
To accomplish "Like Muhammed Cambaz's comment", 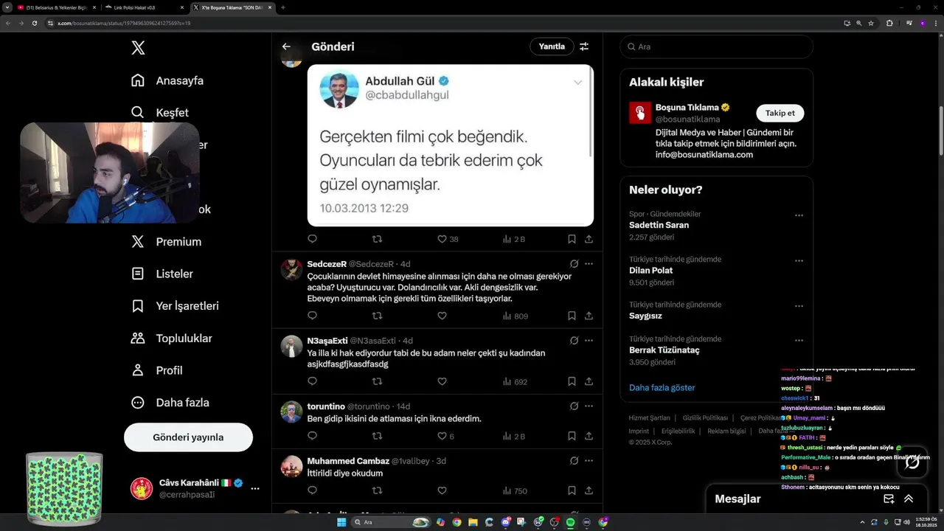I will click(442, 490).
